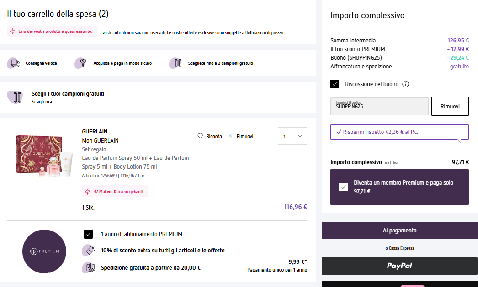Viewport: 478px width, 287px height.
Task: Click the secure payment key icon
Action: point(81,63)
